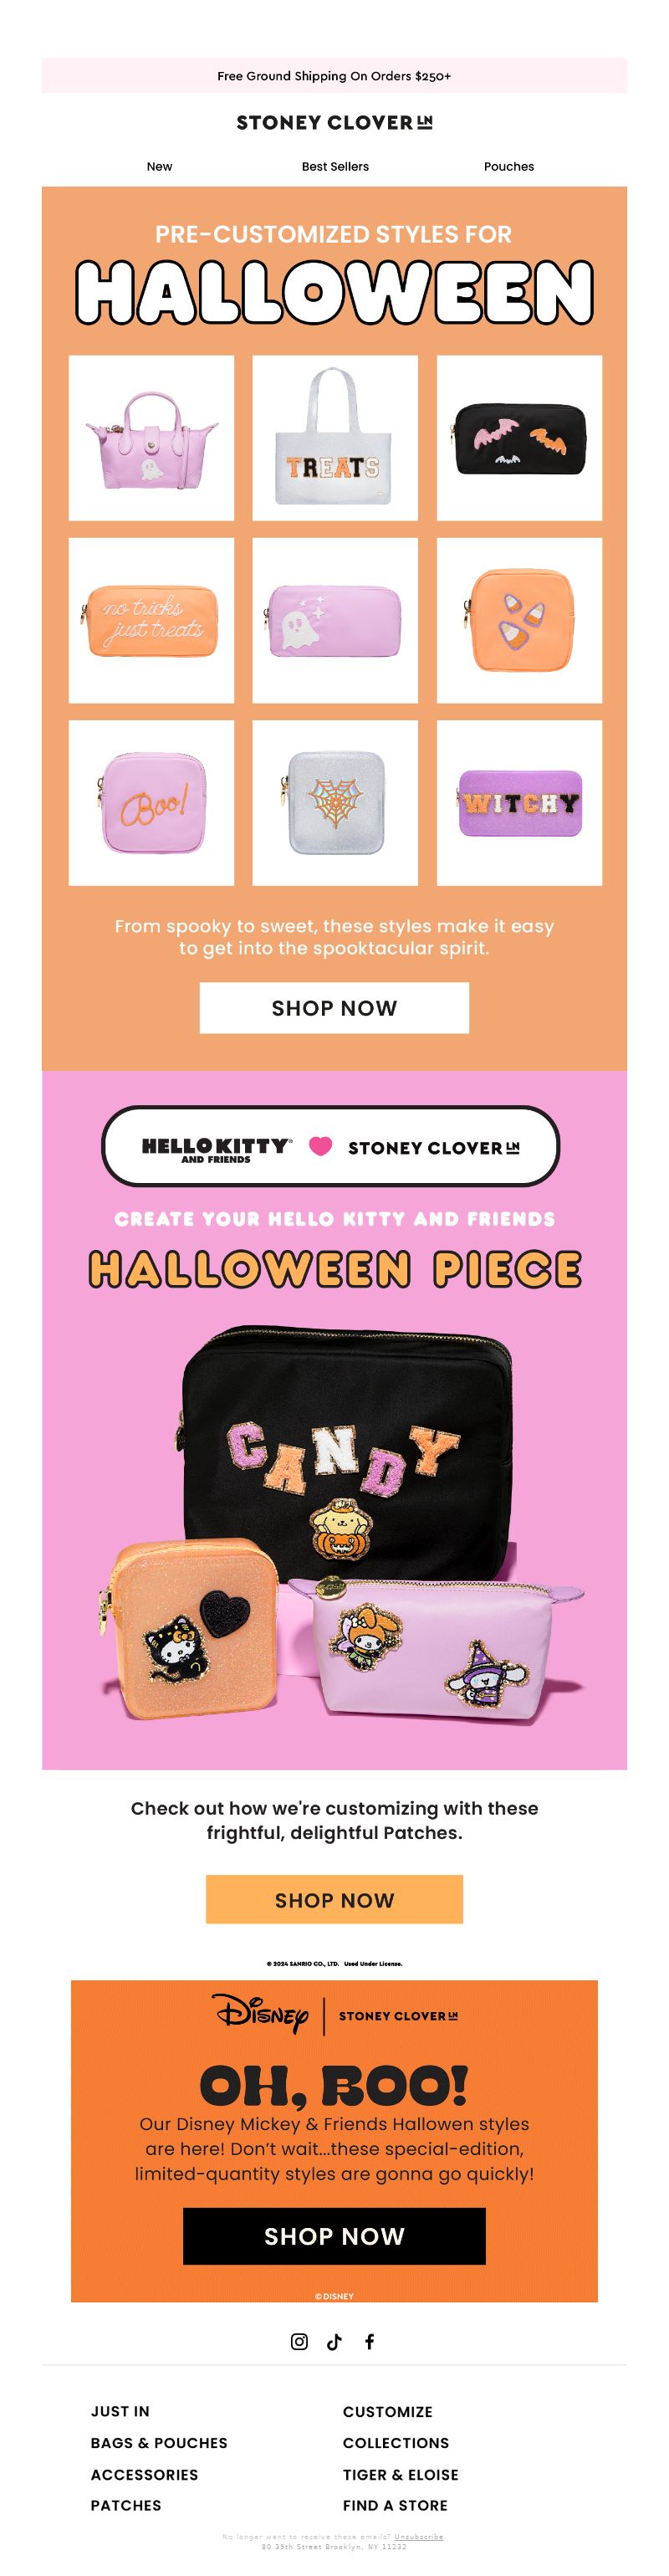Screen dimensions: 669x2576
Task: Open the BAGS & POUCHES footer link
Action: 159,2442
